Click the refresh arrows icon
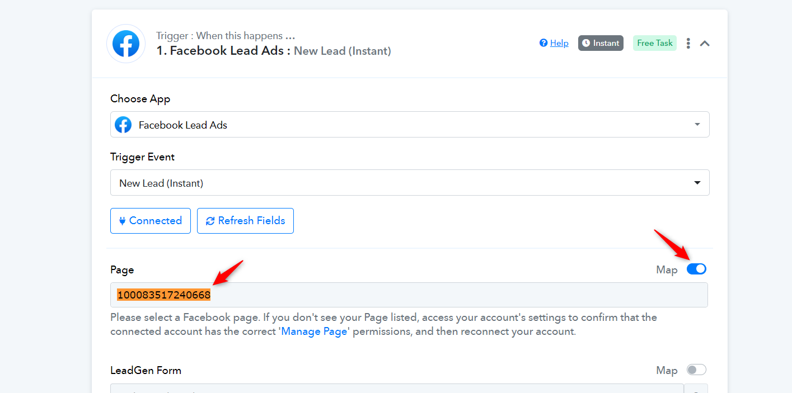Screen dimensions: 792x393 coord(210,221)
